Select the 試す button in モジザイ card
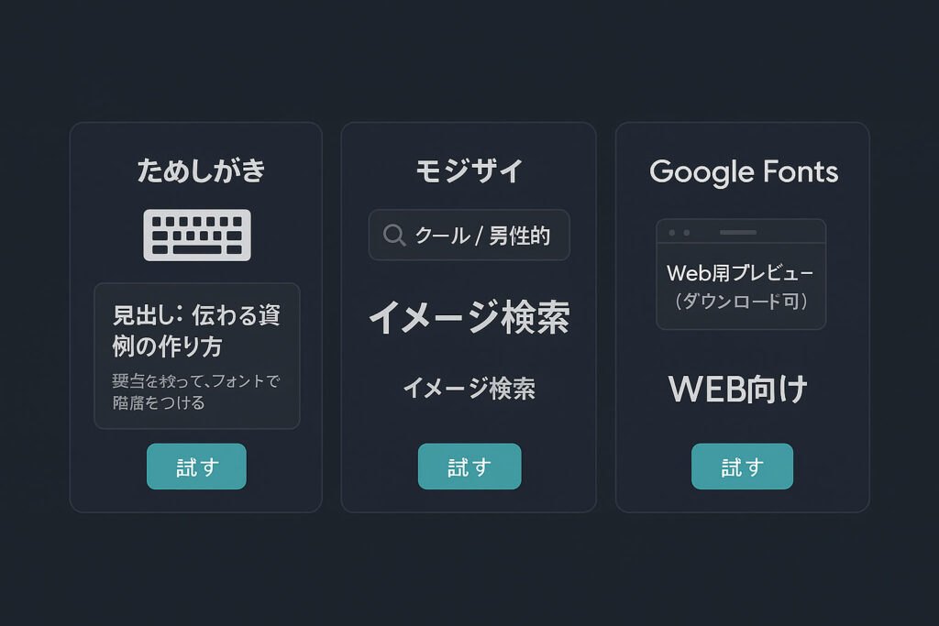This screenshot has width=939, height=626. (x=469, y=467)
